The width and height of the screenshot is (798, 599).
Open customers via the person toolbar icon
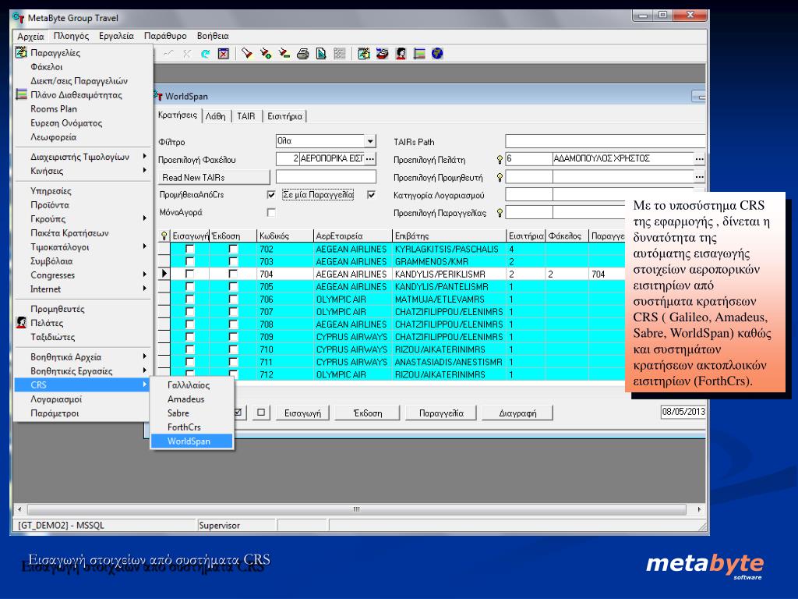coord(401,54)
